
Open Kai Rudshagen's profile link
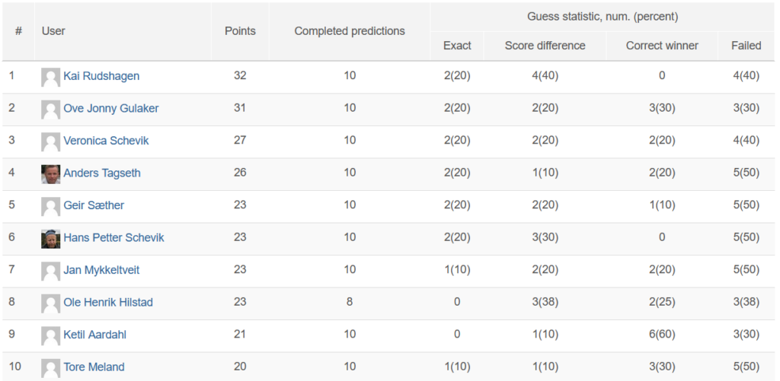click(x=101, y=76)
